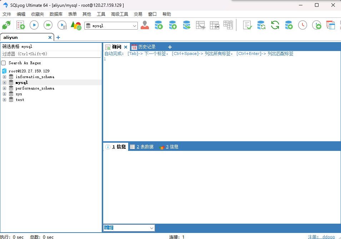Click the red clock scheduler icon
This screenshot has height=239, width=341.
(x=302, y=25)
